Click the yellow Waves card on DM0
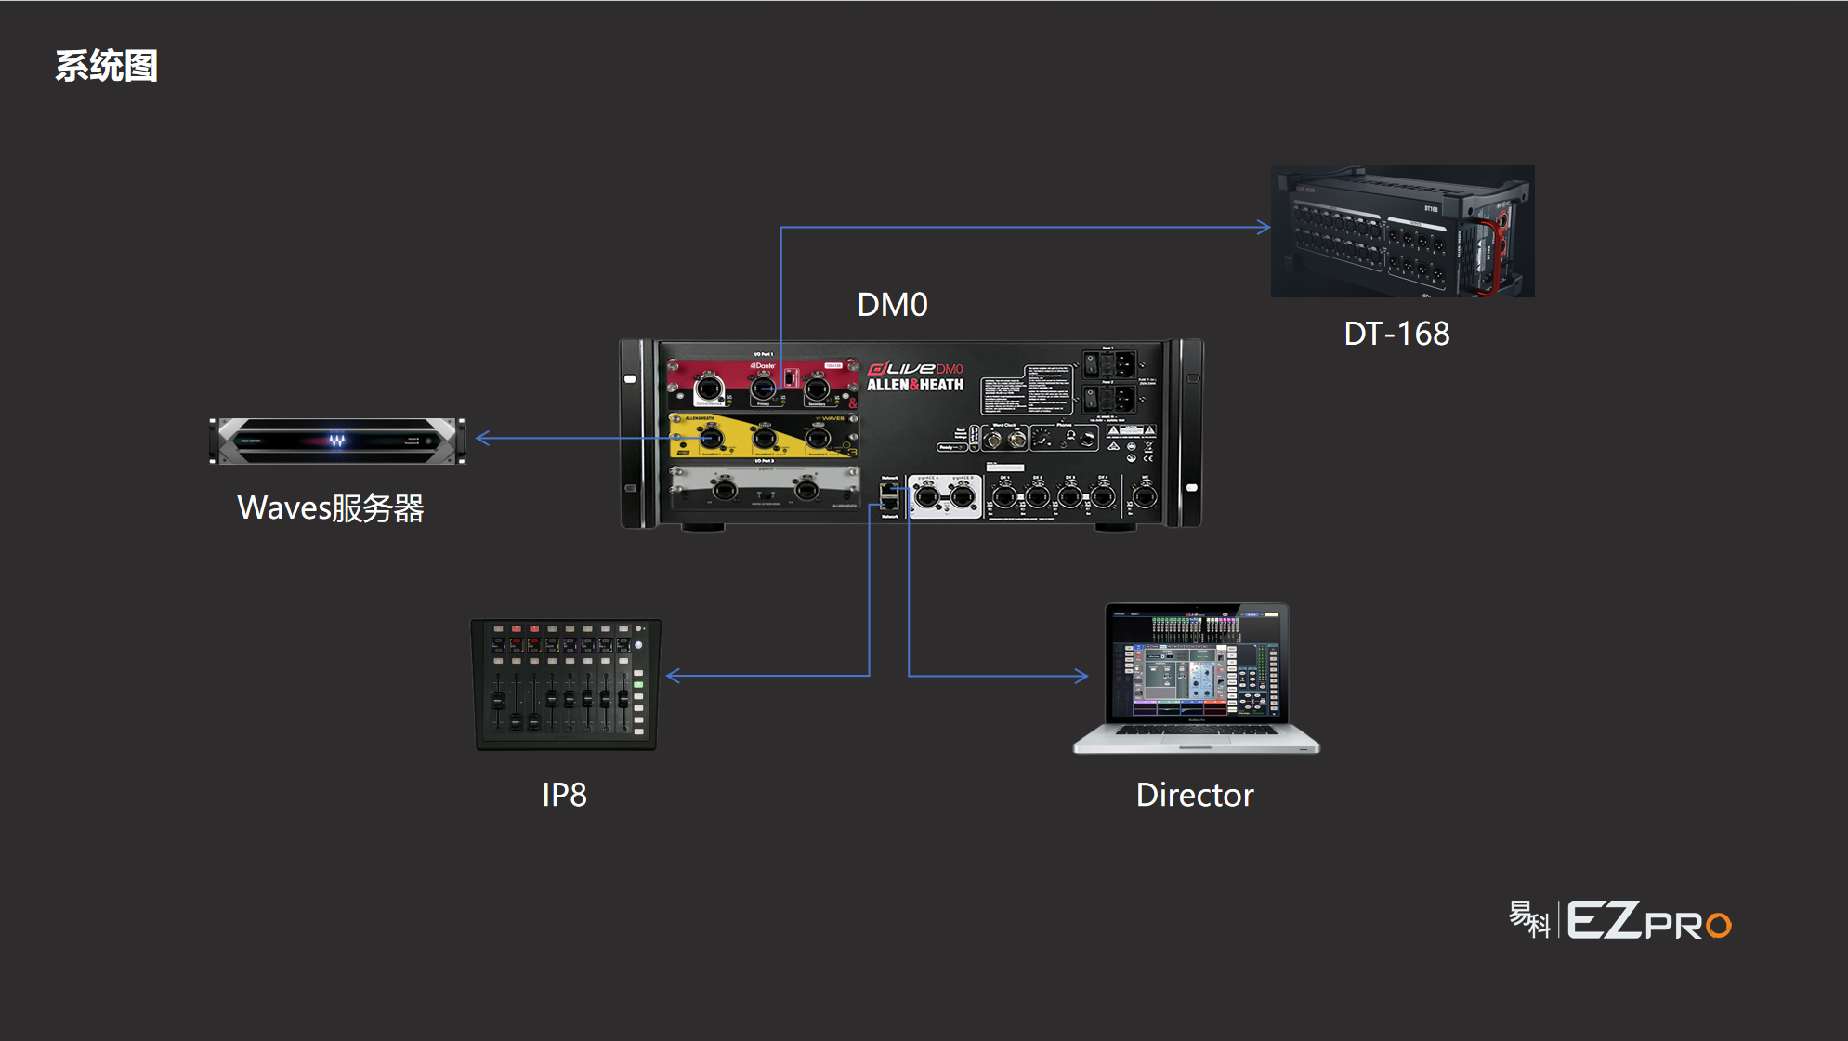Screen dimensions: 1848x1041 (x=763, y=435)
